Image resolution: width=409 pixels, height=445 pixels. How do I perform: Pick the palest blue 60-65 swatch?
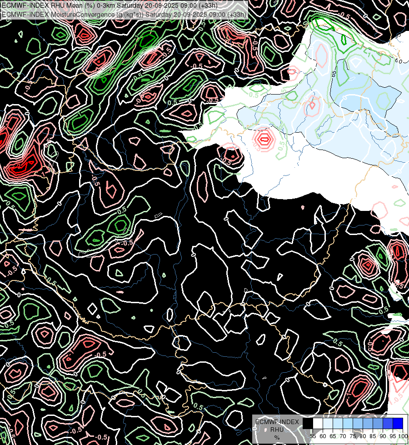(x=328, y=423)
